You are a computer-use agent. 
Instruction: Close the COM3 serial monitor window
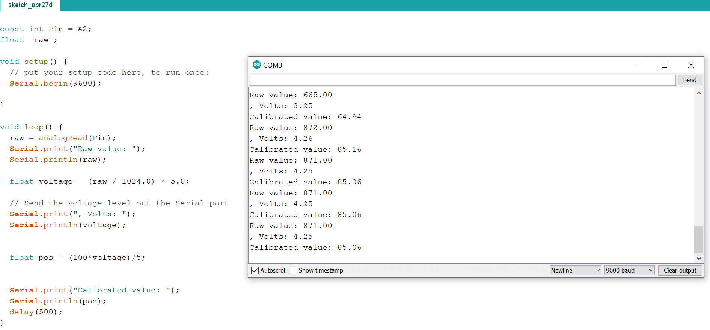[x=691, y=65]
